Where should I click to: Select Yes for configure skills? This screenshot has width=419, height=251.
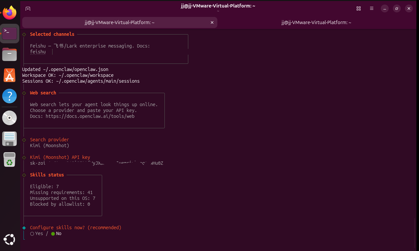(x=36, y=233)
